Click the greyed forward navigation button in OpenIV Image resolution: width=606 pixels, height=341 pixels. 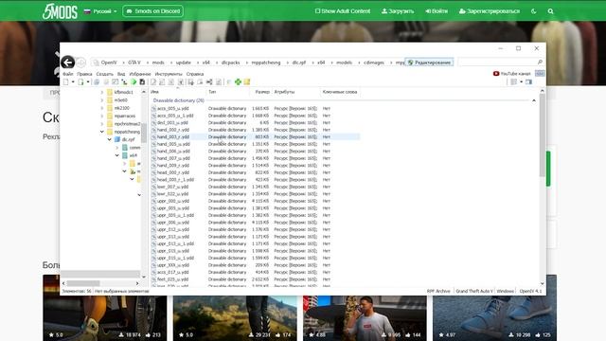[80, 63]
